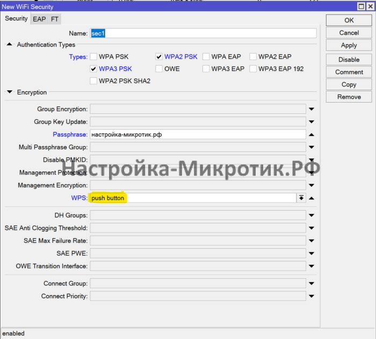The width and height of the screenshot is (376, 339).
Task: Open the EAP tab
Action: pyautogui.click(x=39, y=19)
